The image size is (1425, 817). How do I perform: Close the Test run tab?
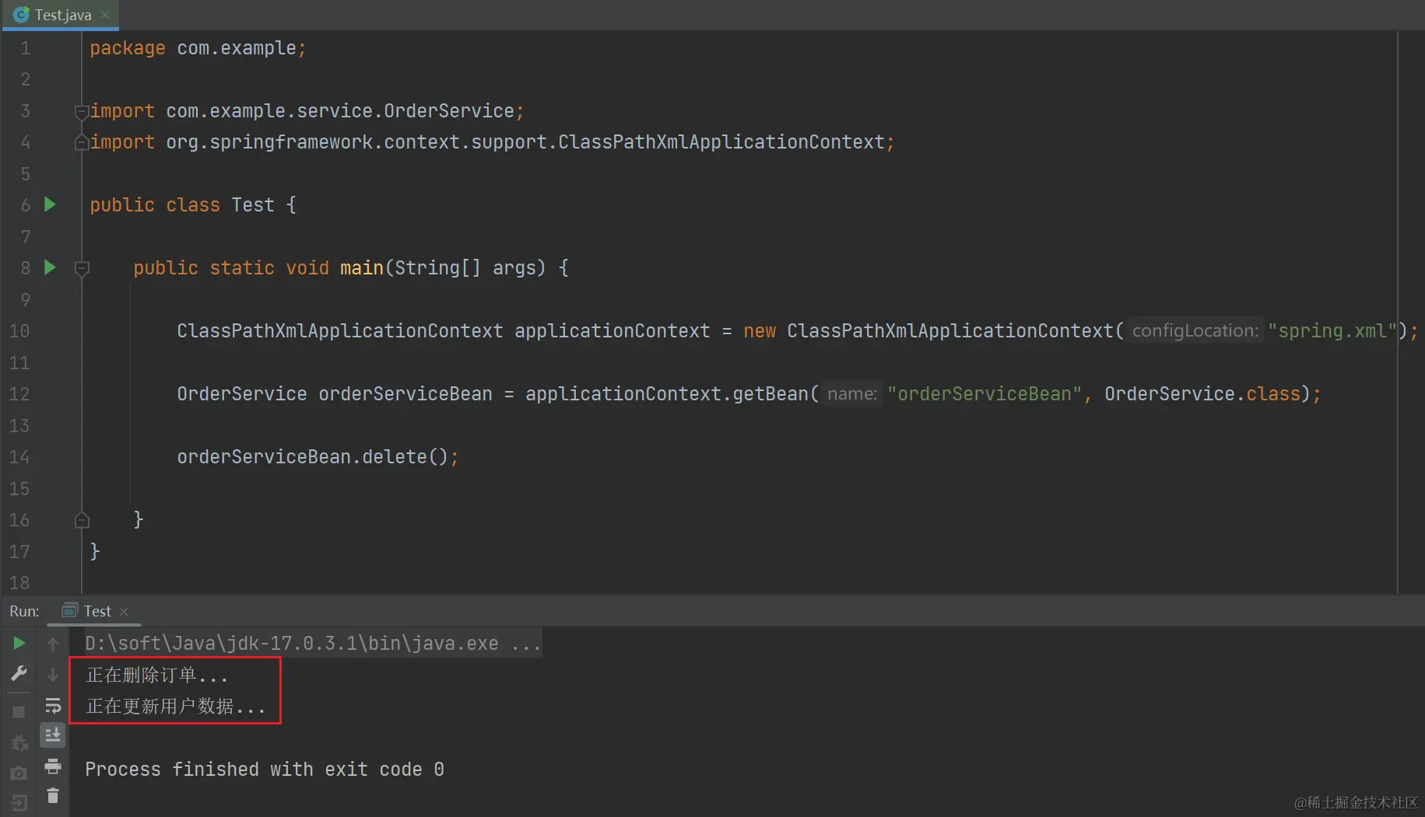coord(125,611)
